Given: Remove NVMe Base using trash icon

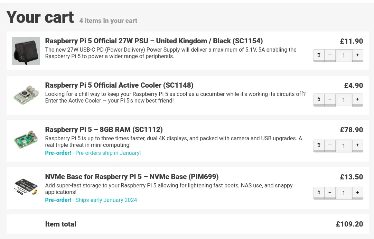Looking at the screenshot, I should click(319, 192).
